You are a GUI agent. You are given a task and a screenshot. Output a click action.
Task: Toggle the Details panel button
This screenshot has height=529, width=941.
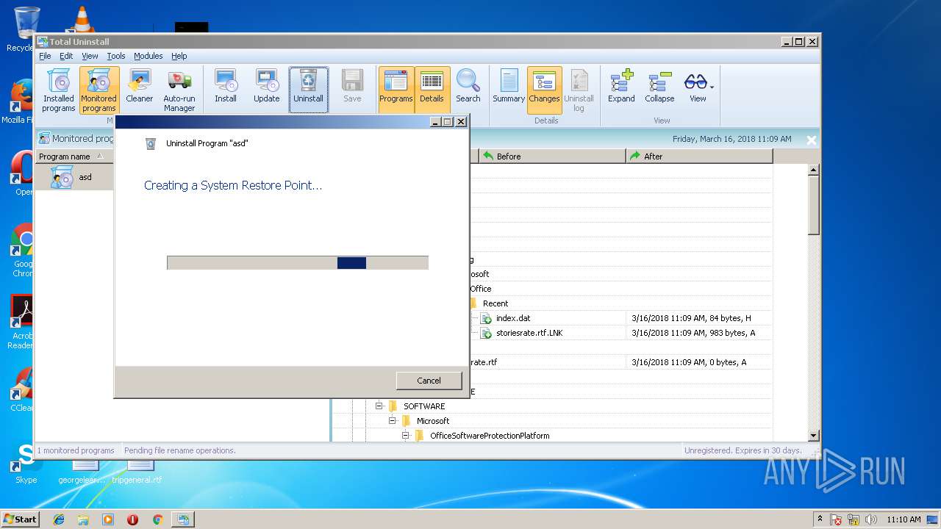[x=432, y=89]
